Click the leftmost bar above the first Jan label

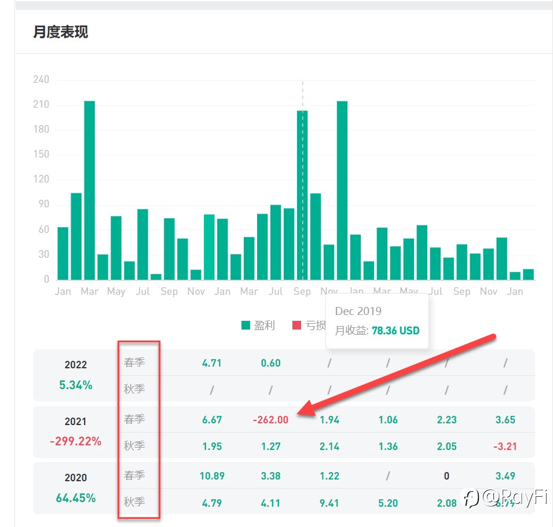[x=63, y=253]
